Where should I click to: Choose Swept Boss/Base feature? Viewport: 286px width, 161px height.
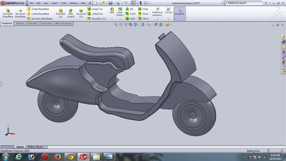38,9
